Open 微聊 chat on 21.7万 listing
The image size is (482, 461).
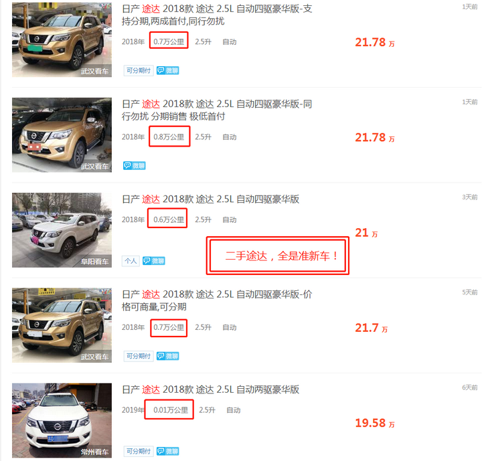tap(167, 356)
